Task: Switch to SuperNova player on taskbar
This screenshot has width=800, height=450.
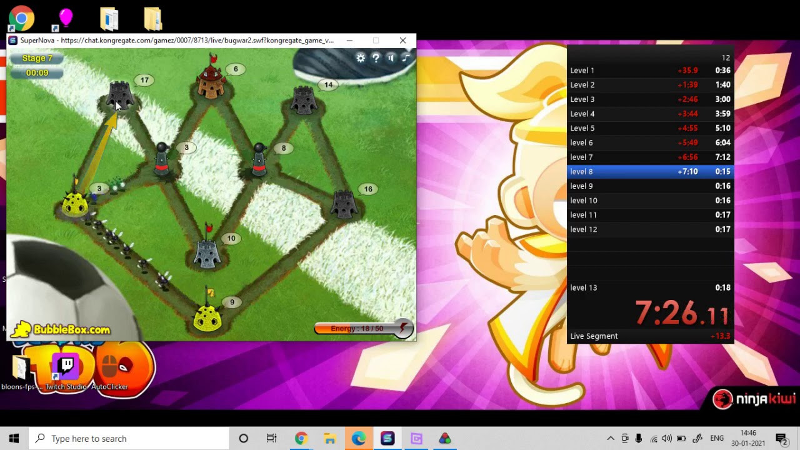Action: tap(387, 439)
